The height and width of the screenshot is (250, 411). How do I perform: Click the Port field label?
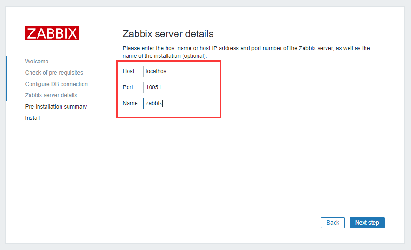[128, 87]
